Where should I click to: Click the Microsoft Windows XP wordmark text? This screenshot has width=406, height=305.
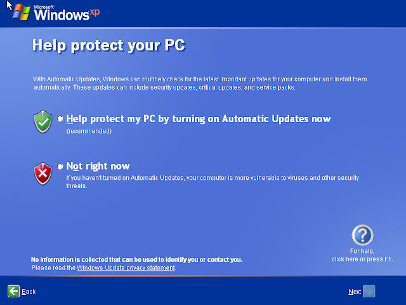click(67, 13)
